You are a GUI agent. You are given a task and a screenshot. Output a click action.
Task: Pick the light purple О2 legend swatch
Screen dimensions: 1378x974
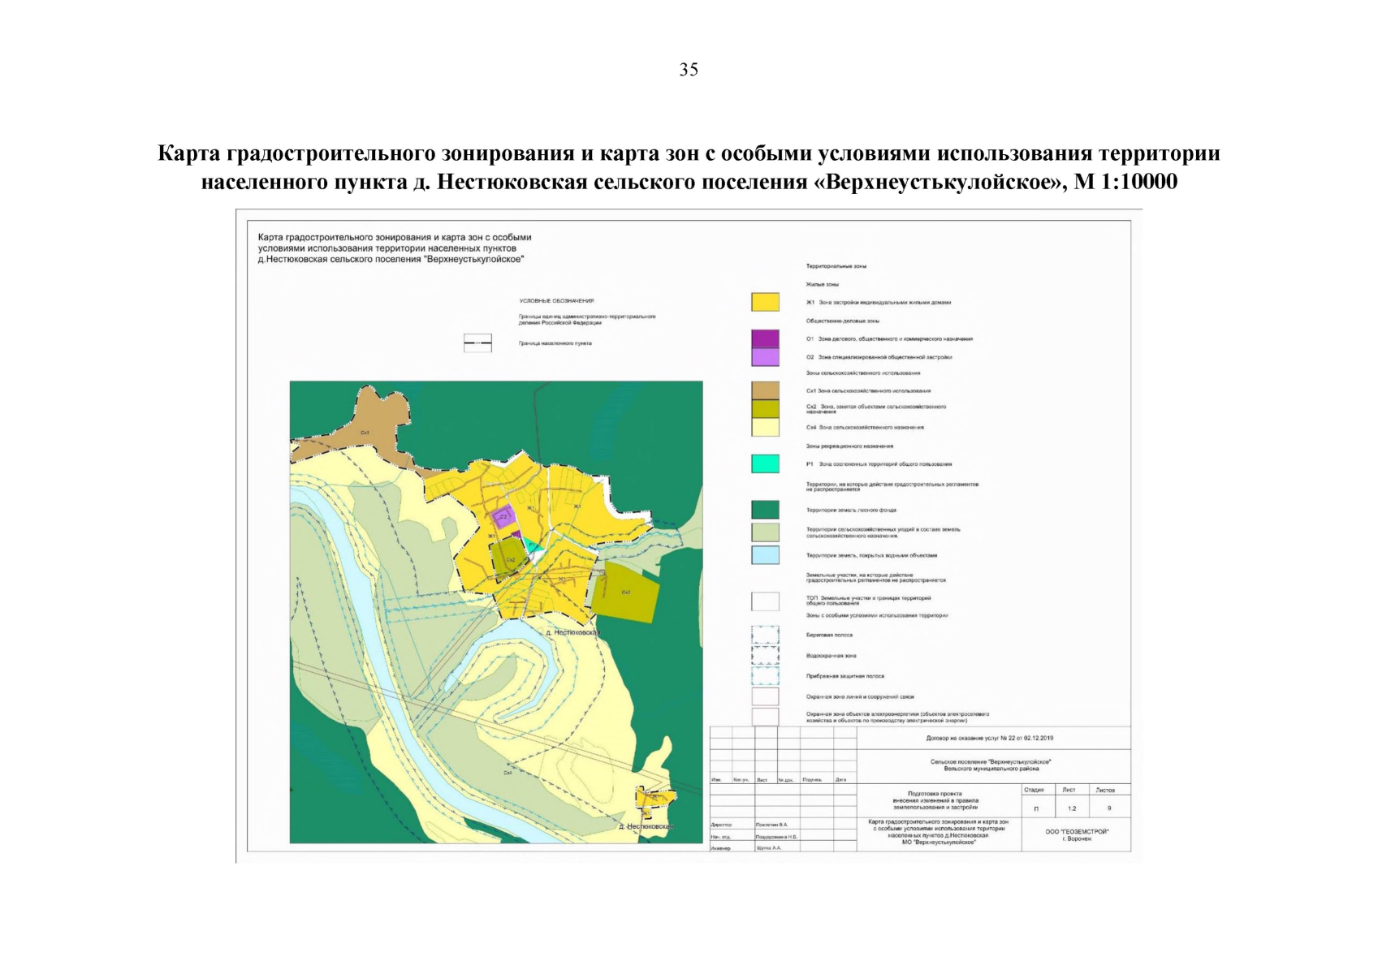(765, 356)
